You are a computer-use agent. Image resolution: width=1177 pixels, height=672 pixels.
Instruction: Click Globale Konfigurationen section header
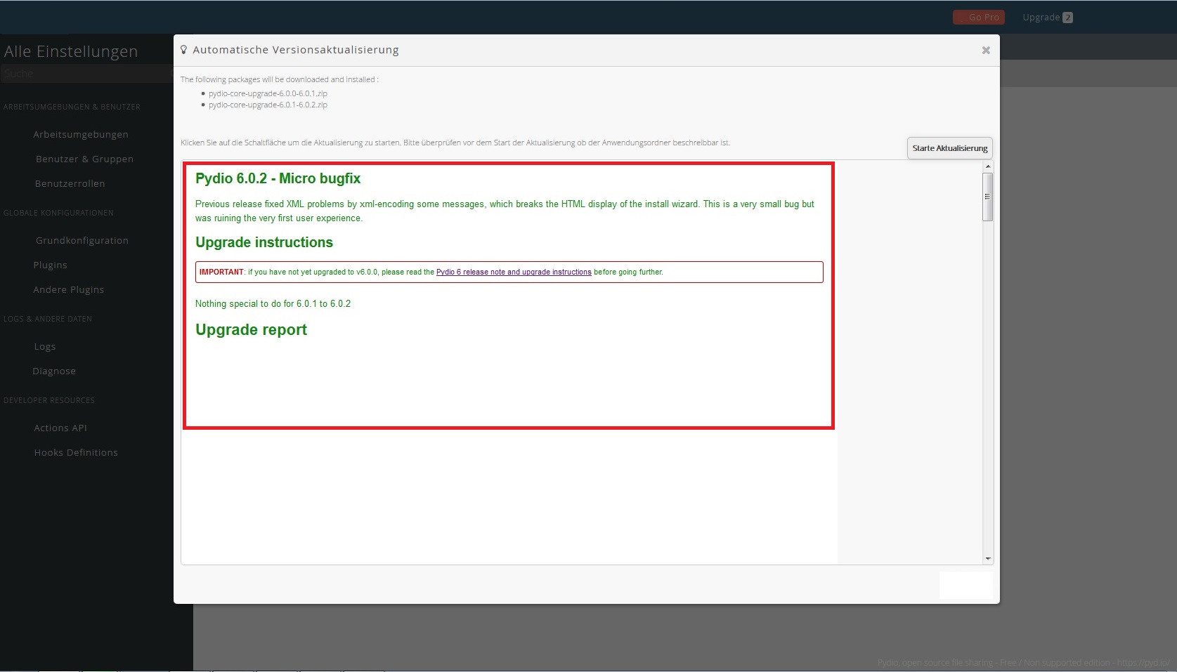(x=58, y=213)
